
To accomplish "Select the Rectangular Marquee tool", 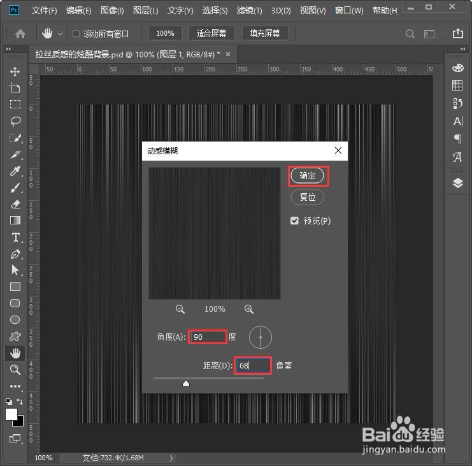I will 15,104.
